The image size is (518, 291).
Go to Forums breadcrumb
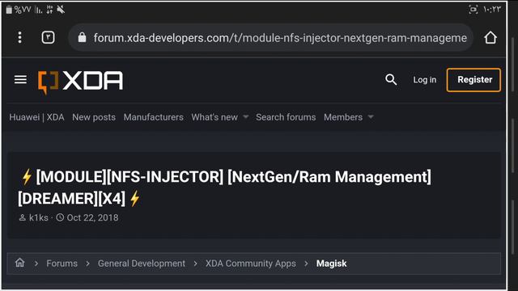62,264
